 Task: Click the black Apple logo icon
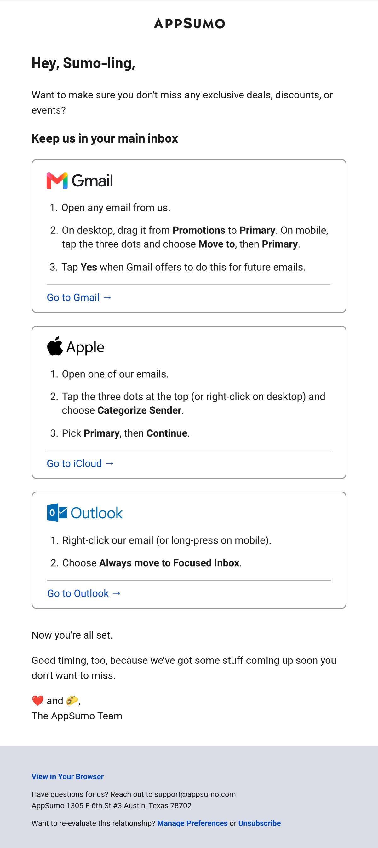click(x=55, y=346)
